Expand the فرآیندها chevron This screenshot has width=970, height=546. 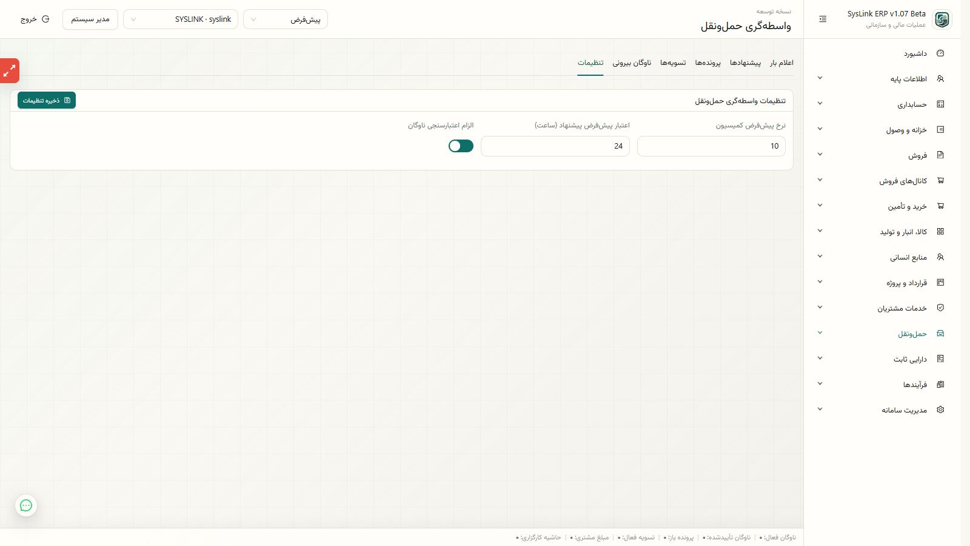point(820,384)
